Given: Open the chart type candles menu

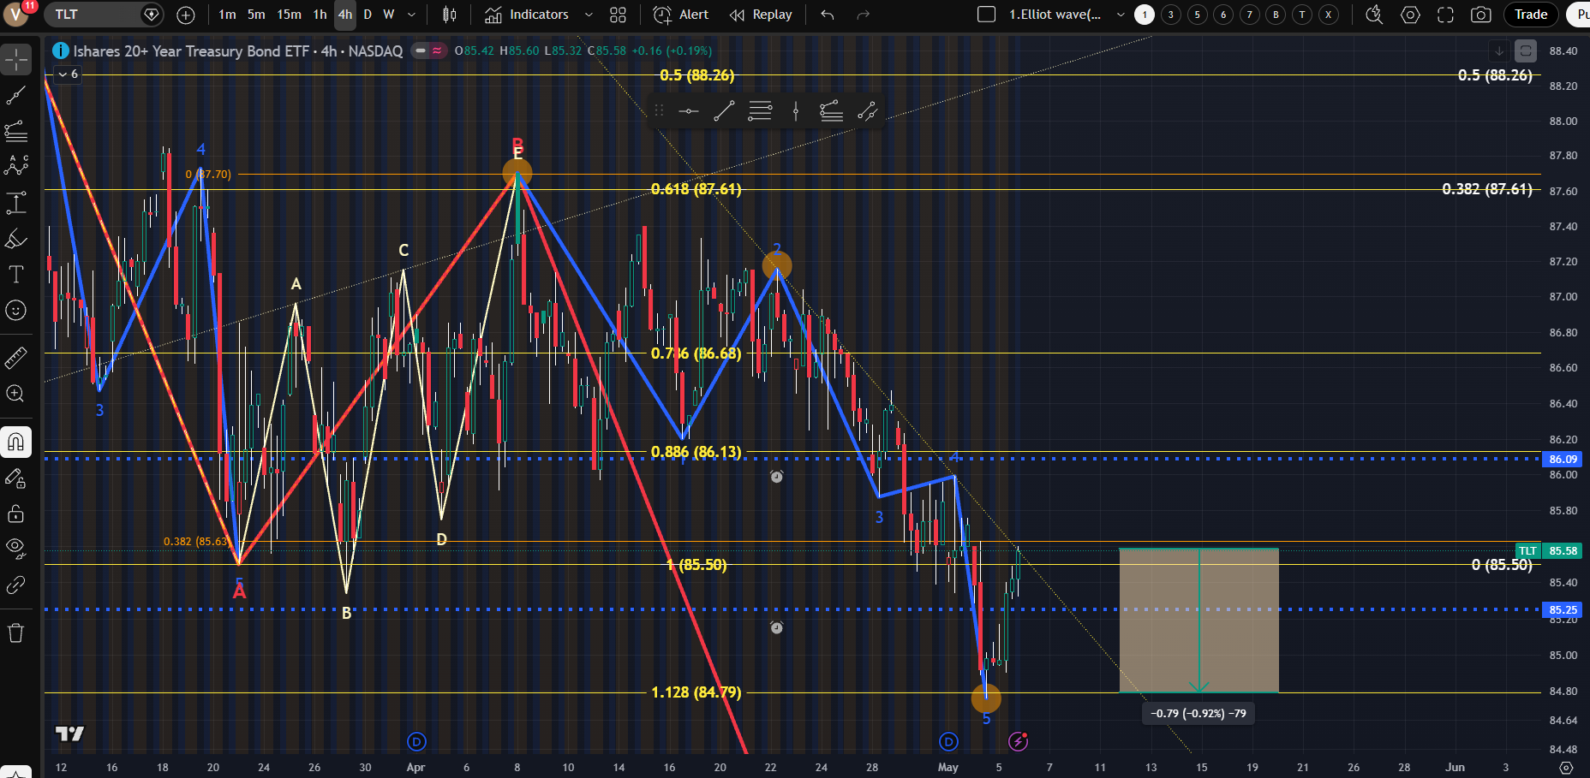Looking at the screenshot, I should tap(450, 15).
